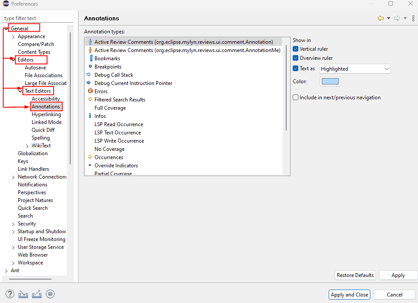Screen dimensions: 418x303
Task: Click the Restore Defaults button
Action: (x=355, y=275)
